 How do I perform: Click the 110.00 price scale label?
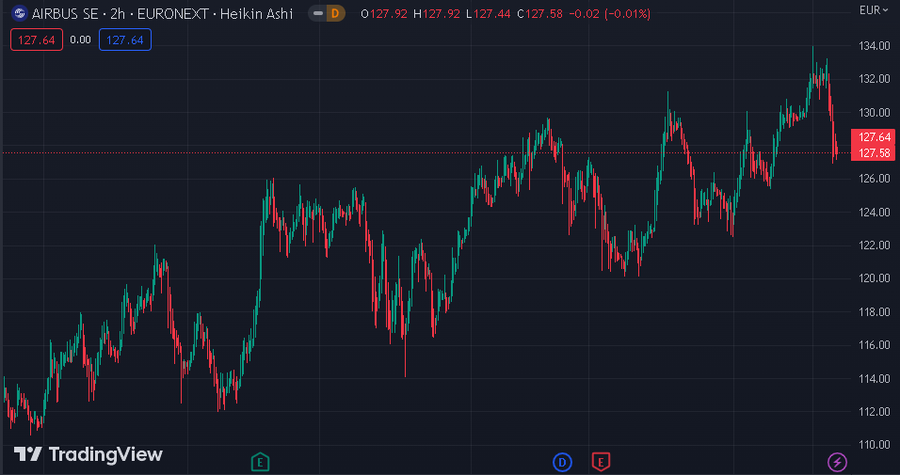point(875,445)
